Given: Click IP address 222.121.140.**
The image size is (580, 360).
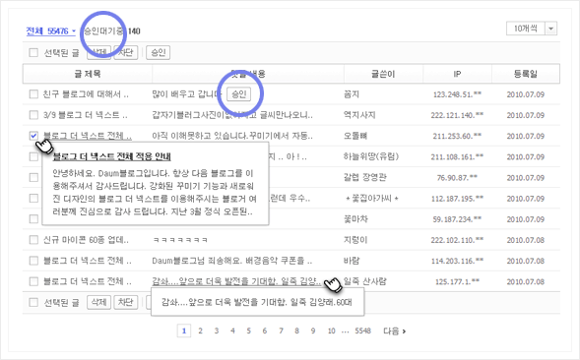Looking at the screenshot, I should point(457,115).
